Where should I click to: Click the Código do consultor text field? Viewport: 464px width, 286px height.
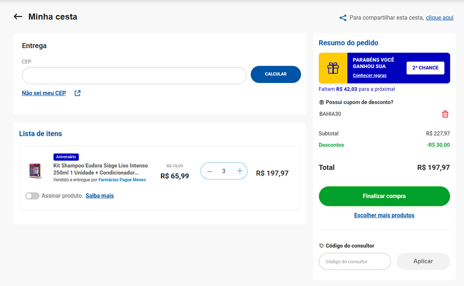pos(355,261)
